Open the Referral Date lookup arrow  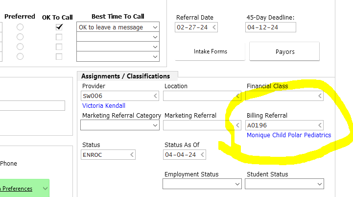click(213, 27)
